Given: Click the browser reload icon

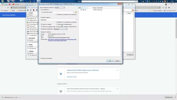Looking at the screenshot, I should click(8, 7).
